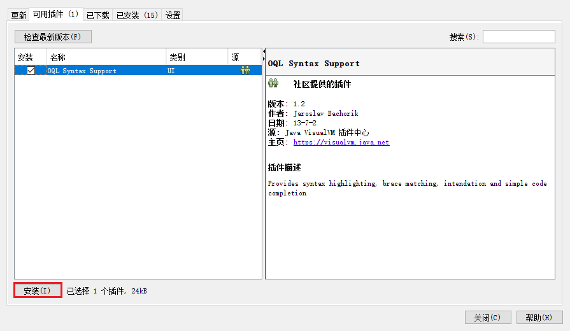
Task: Click the left-pointing splitter arrow
Action: pyautogui.click(x=264, y=50)
